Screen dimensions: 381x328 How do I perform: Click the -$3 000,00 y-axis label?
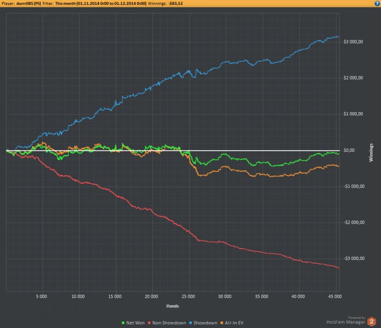(354, 258)
